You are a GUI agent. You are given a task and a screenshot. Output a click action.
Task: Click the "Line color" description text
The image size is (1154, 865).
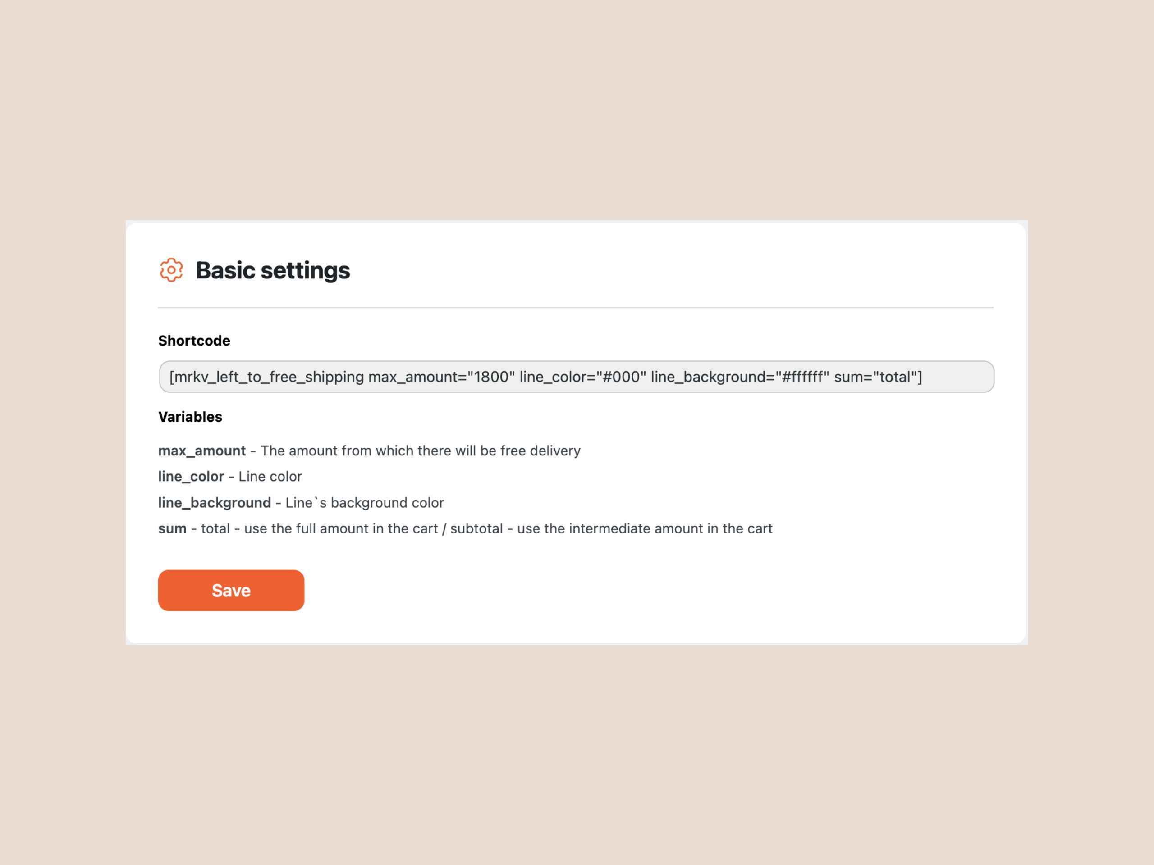click(270, 477)
